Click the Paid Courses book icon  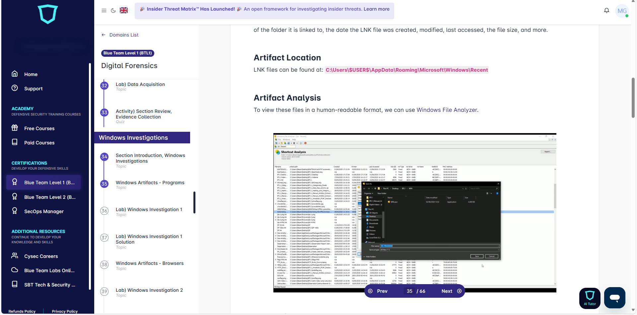15,142
